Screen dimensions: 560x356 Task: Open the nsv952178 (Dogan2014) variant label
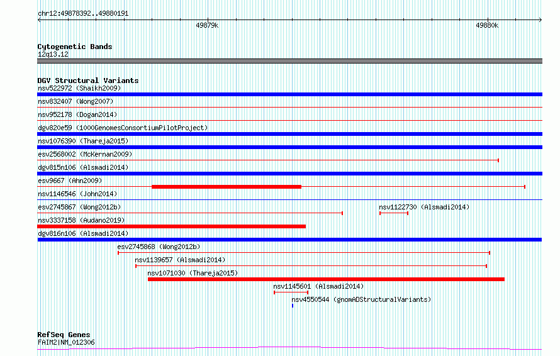[77, 114]
